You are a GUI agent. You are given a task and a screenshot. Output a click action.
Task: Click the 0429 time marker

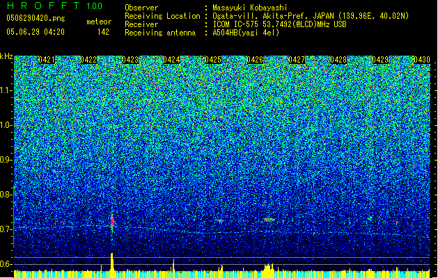click(x=380, y=60)
